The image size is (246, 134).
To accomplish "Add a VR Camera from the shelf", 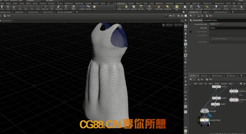I will tap(234, 7).
